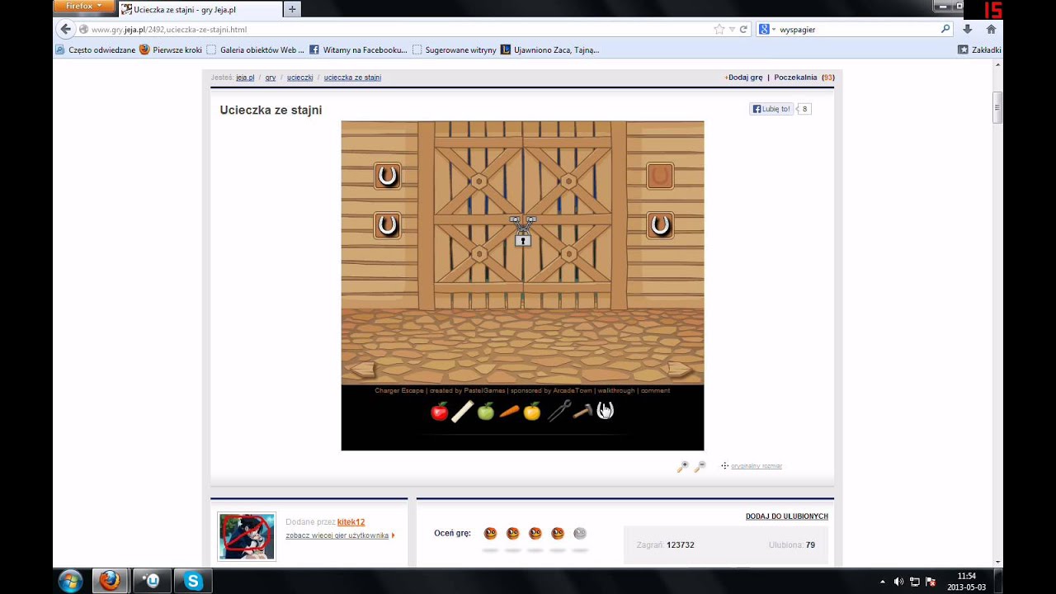Open the Zakładki bookmarks menu

click(979, 49)
